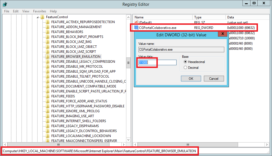Select the FEATURE_DISABLE_UNICODE_HANDLE_CLOSING key
Image resolution: width=272 pixels, height=156 pixels.
[x=89, y=81]
